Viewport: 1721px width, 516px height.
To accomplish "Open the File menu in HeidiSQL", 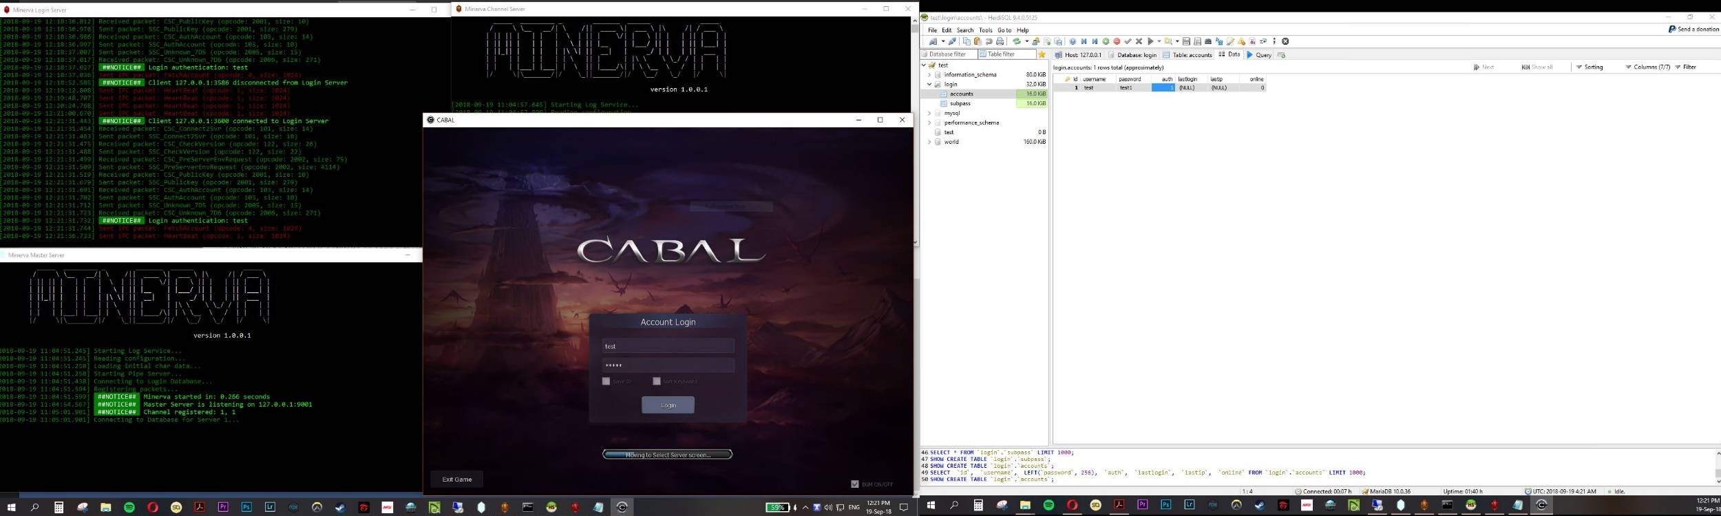I will tap(932, 30).
